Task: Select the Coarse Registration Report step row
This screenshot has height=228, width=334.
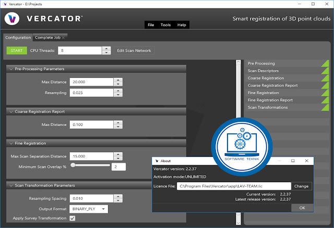Action: (287, 85)
